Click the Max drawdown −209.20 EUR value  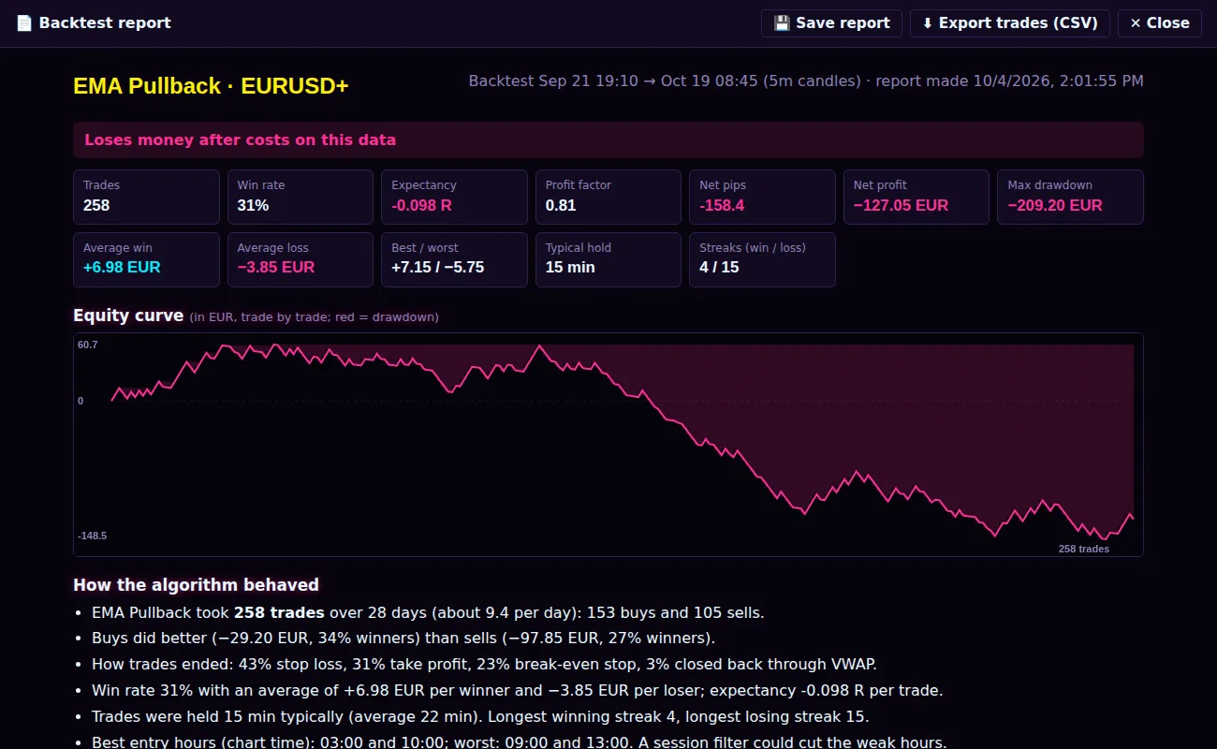[x=1055, y=205]
